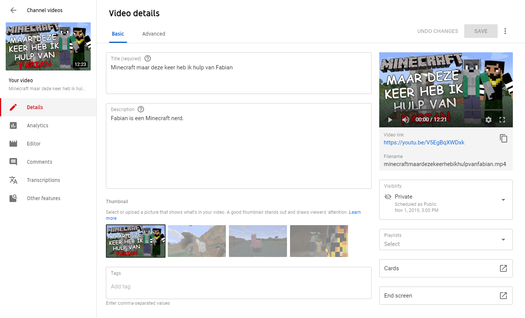Screen dimensions: 525x318
Task: Select the second auto-generated thumbnail
Action: 197,241
